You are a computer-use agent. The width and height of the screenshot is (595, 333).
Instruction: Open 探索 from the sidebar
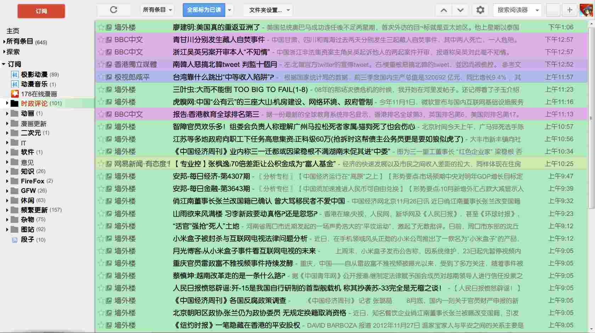[x=13, y=52]
